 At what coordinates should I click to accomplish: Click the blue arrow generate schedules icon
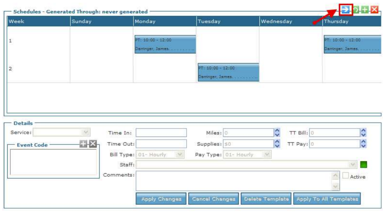point(346,10)
